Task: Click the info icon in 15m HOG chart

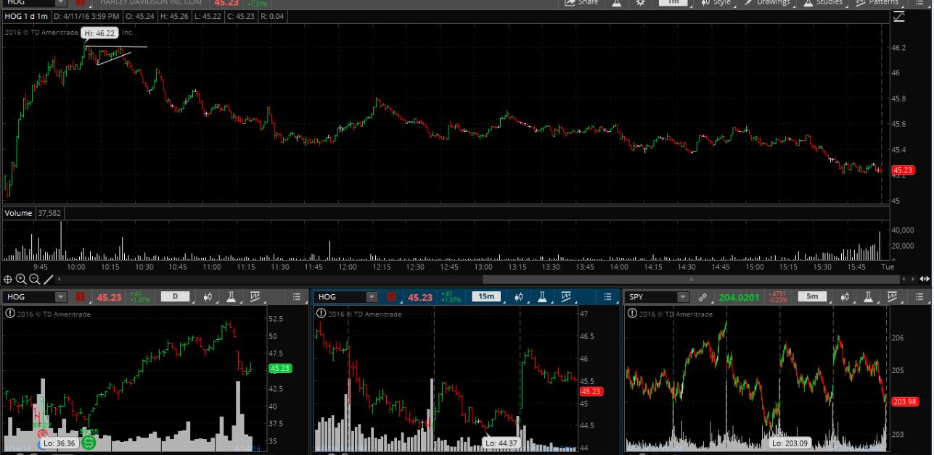Action: click(x=321, y=314)
